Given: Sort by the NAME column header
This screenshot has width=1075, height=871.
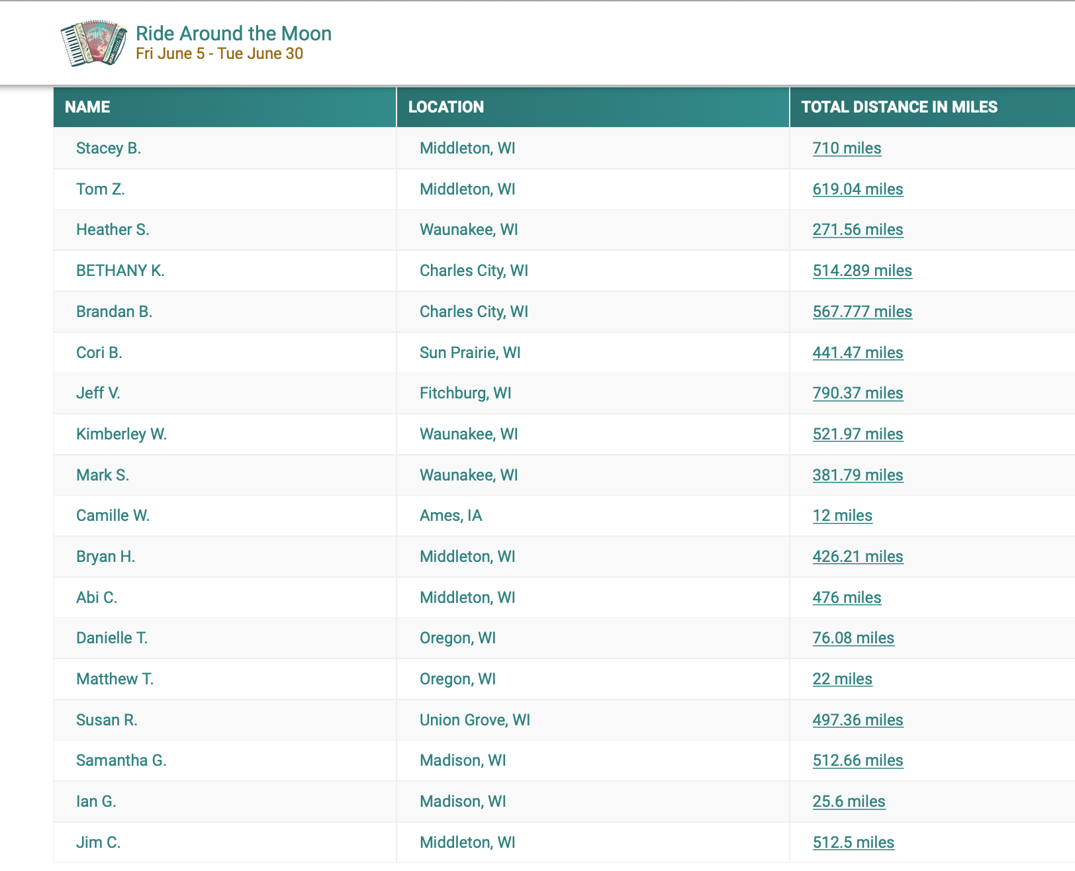Looking at the screenshot, I should click(x=87, y=107).
